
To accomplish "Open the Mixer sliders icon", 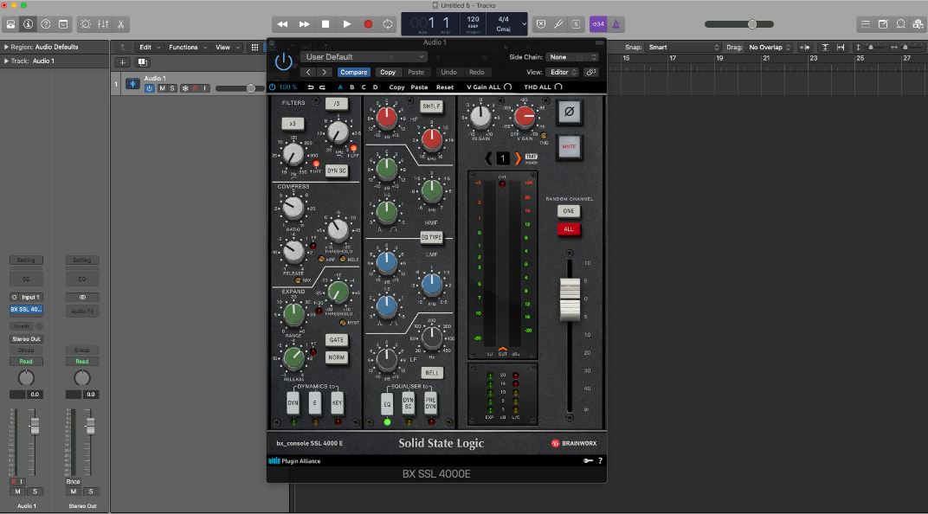I will coord(103,24).
